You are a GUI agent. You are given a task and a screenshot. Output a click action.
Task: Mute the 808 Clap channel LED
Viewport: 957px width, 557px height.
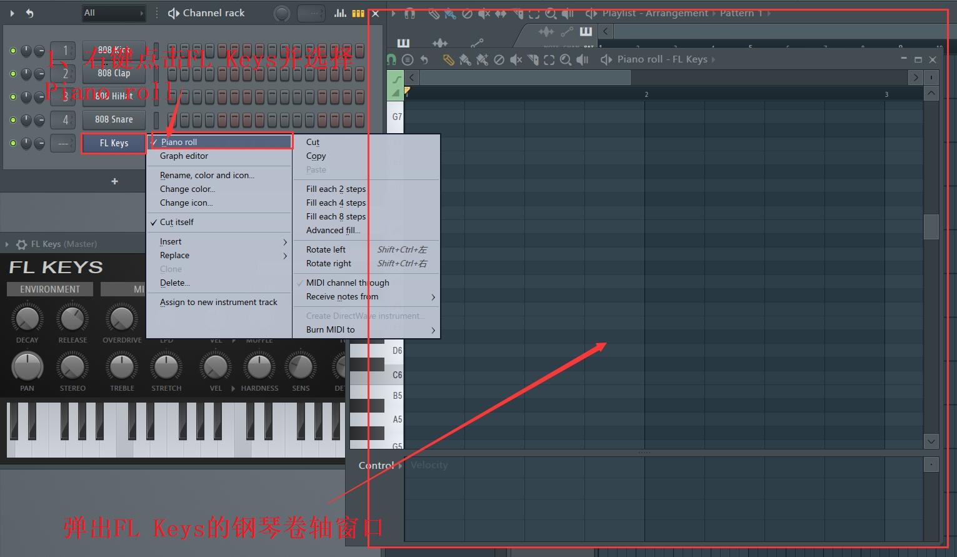(13, 73)
